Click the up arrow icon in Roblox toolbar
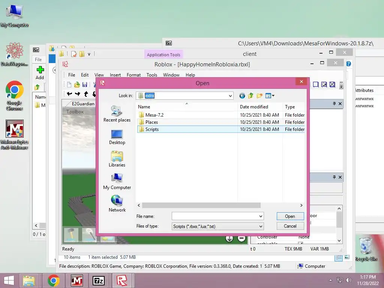Image resolution: width=384 pixels, height=288 pixels. point(86,94)
